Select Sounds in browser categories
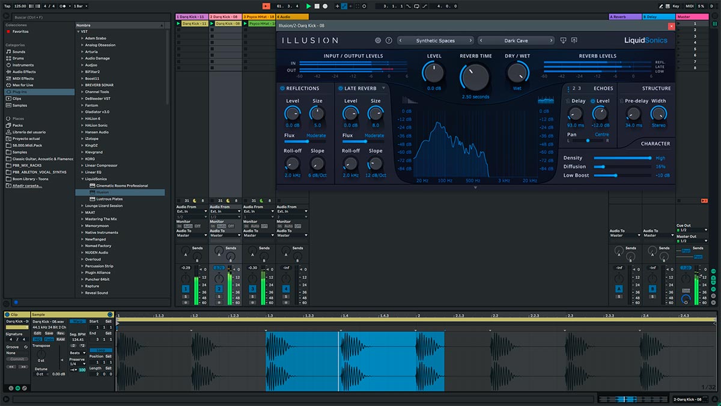This screenshot has width=721, height=406. (x=19, y=52)
